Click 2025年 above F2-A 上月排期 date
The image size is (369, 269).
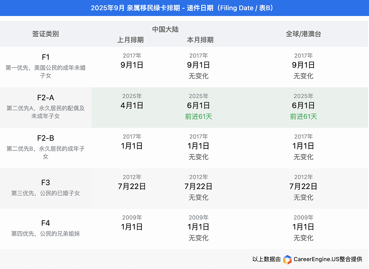point(132,96)
